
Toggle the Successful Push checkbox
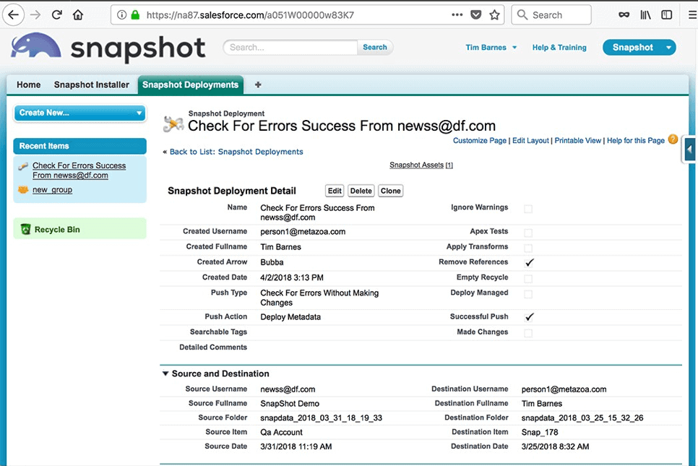point(529,317)
